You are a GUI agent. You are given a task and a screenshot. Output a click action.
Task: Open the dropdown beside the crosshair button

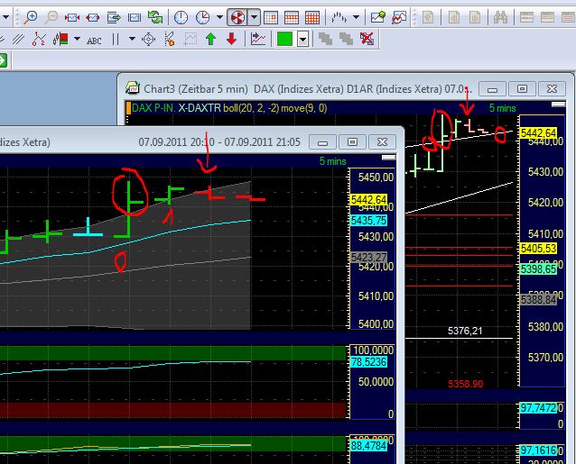[x=255, y=17]
